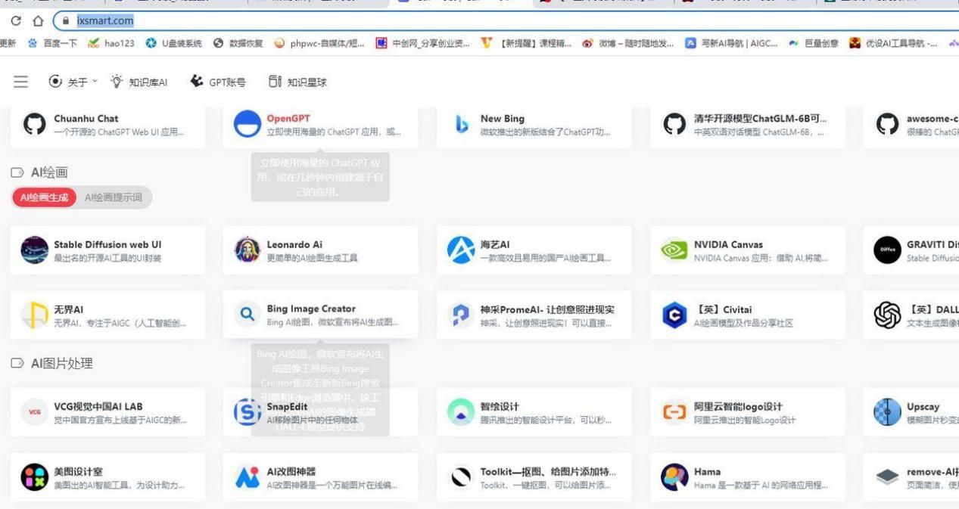Click the Leonardo Ai avatar icon
The width and height of the screenshot is (959, 509).
[248, 250]
